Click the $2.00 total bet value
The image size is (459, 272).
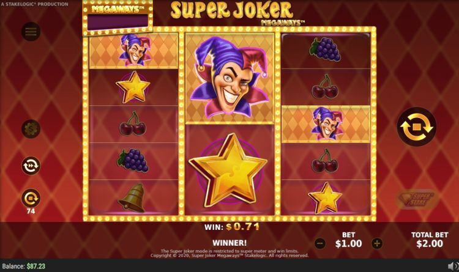tap(430, 243)
